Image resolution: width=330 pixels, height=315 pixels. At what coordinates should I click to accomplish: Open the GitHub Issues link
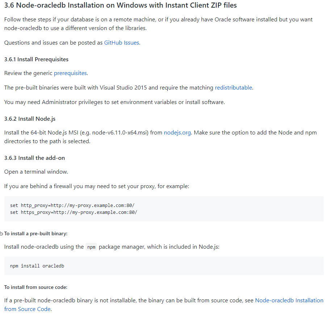coord(121,43)
